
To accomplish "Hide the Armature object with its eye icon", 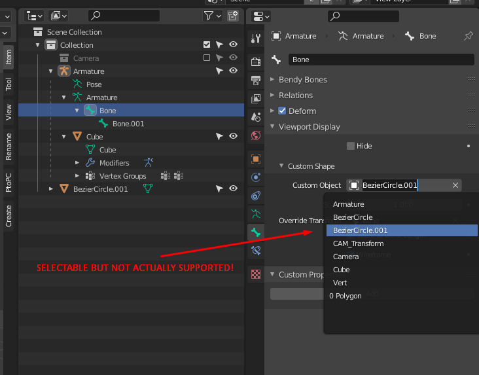I will pos(233,71).
